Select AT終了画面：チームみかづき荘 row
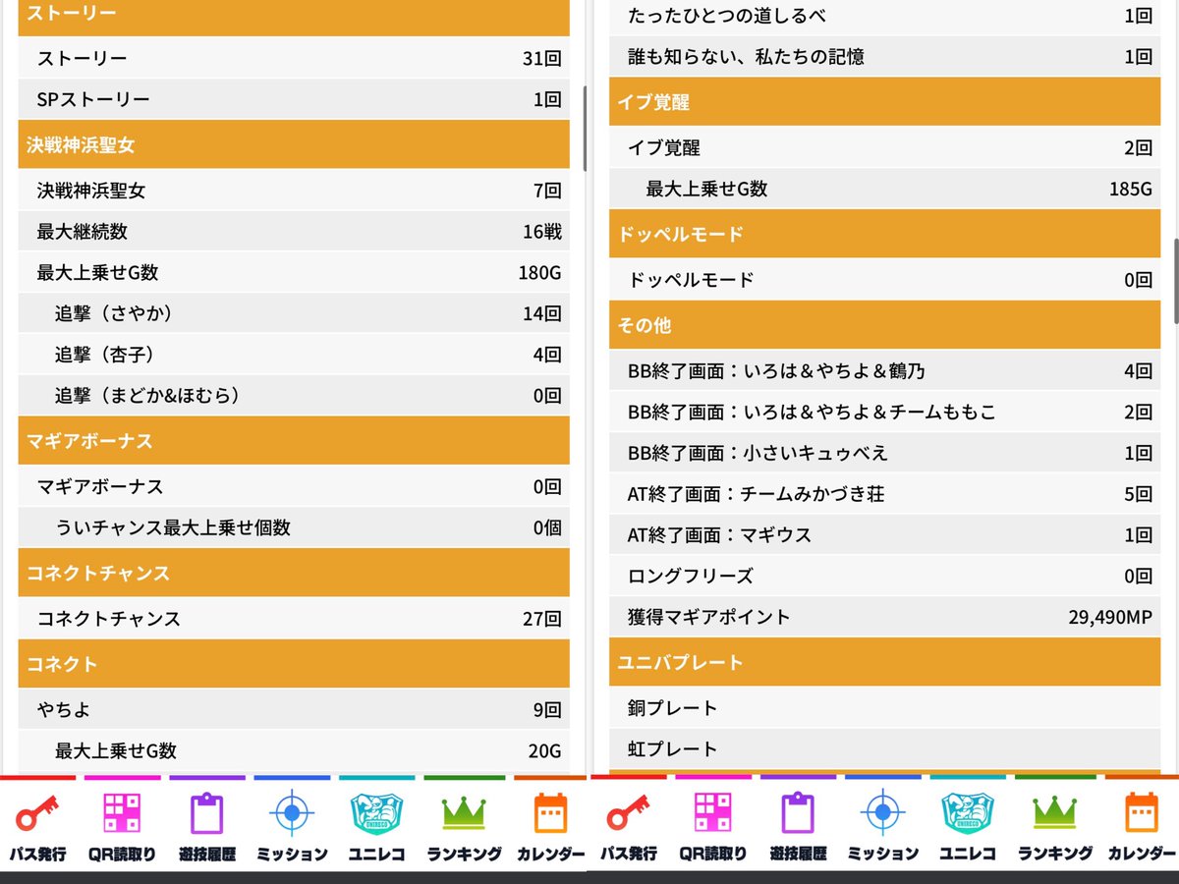Viewport: 1179px width, 884px height. [x=884, y=494]
